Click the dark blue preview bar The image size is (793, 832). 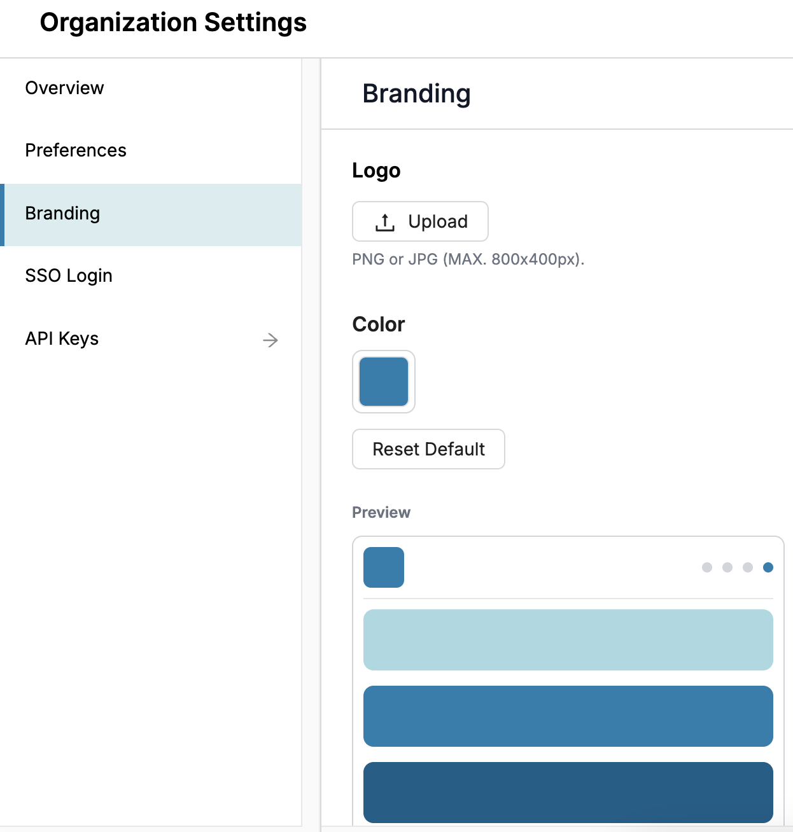568,793
